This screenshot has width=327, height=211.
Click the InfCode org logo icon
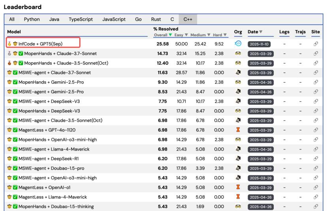[238, 43]
